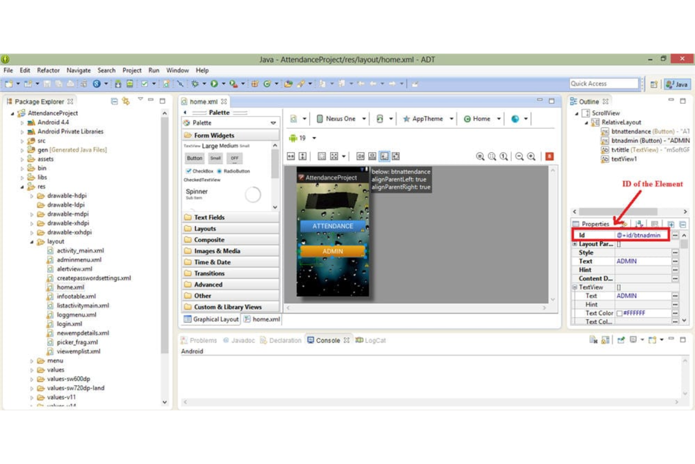The height and width of the screenshot is (464, 695).
Task: Open the Palette options dropdown arrow
Action: click(273, 123)
